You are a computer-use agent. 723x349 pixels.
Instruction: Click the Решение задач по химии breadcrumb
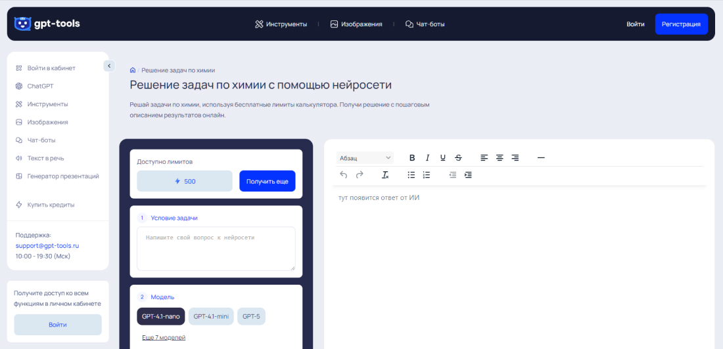pyautogui.click(x=178, y=70)
